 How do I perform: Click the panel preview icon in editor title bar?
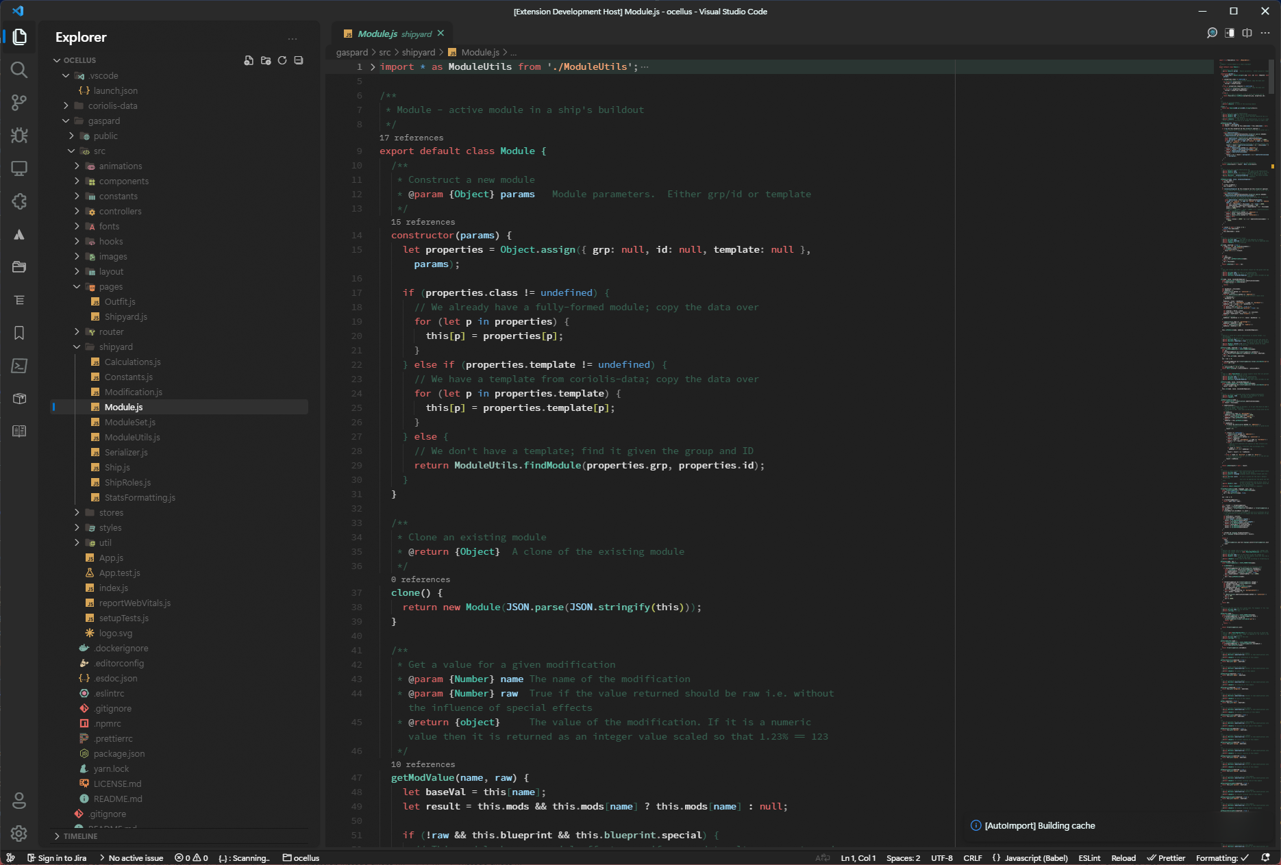click(x=1230, y=33)
